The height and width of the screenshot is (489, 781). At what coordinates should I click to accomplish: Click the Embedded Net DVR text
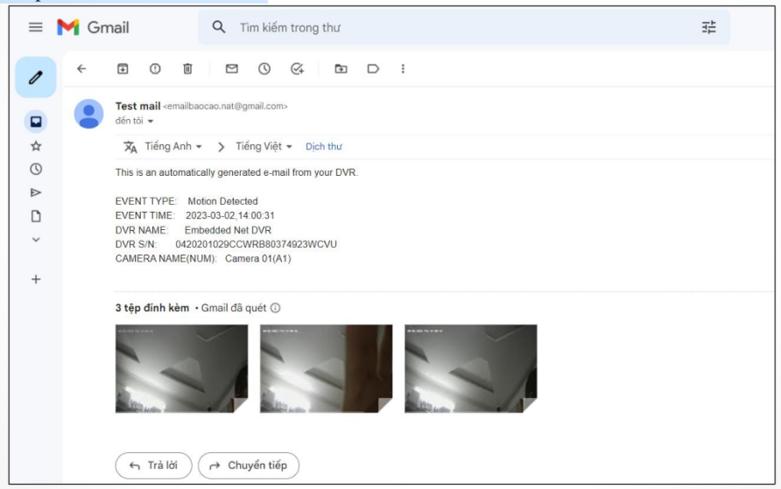229,230
